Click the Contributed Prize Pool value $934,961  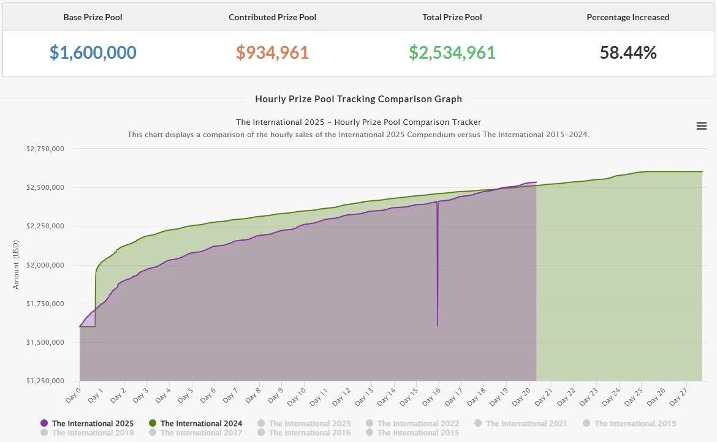point(273,53)
